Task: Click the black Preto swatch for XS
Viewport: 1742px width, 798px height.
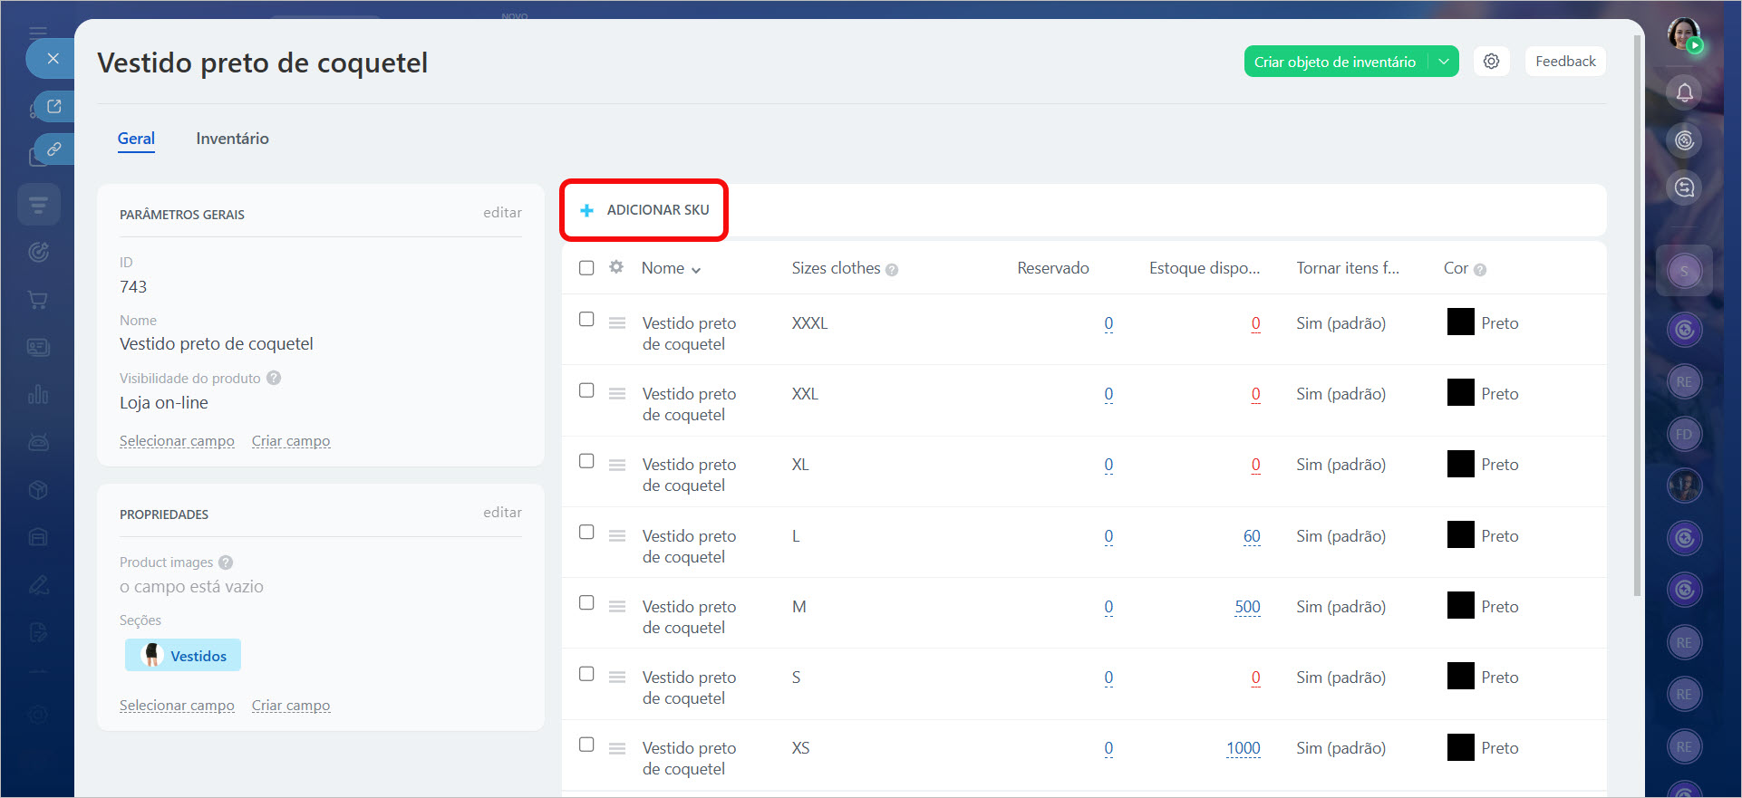Action: point(1460,747)
